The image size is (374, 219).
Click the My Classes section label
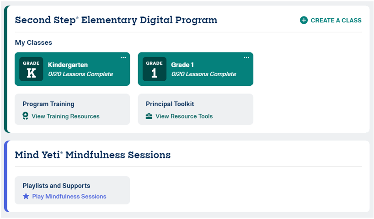click(33, 42)
